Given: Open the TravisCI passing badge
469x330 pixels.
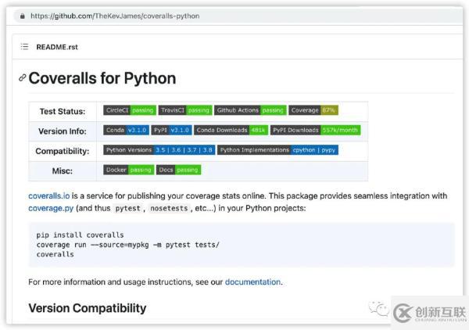Looking at the screenshot, I should 184,110.
